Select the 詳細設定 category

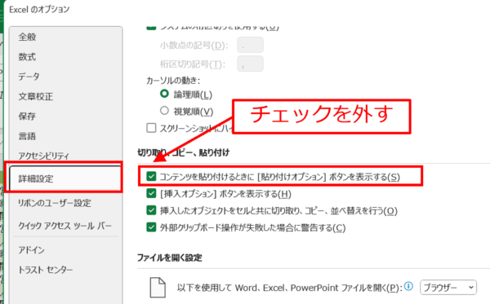(x=65, y=178)
